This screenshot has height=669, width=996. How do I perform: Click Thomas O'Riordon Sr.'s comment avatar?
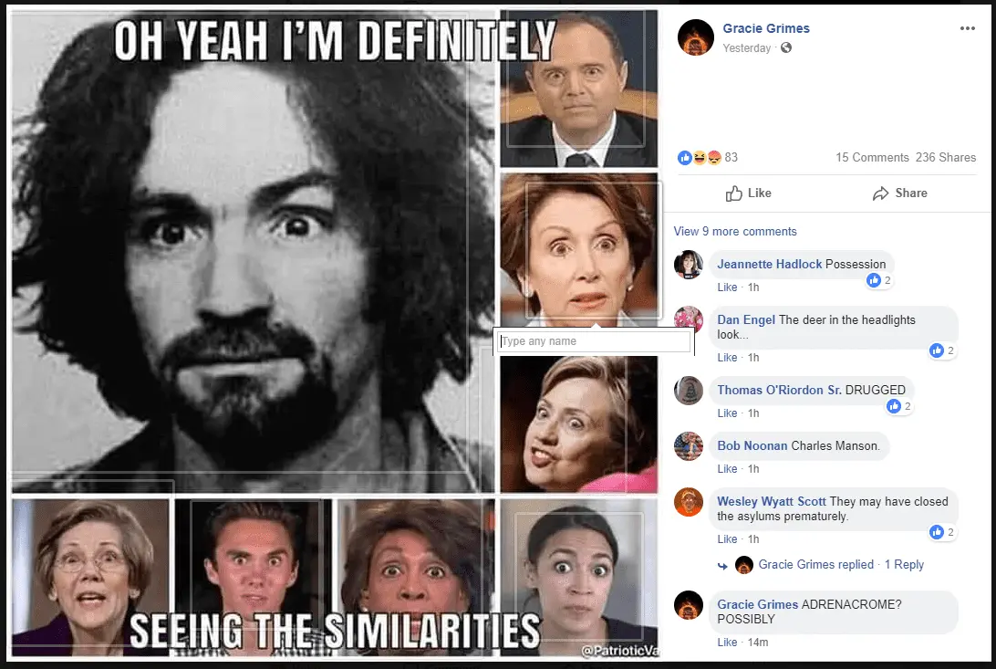click(688, 391)
